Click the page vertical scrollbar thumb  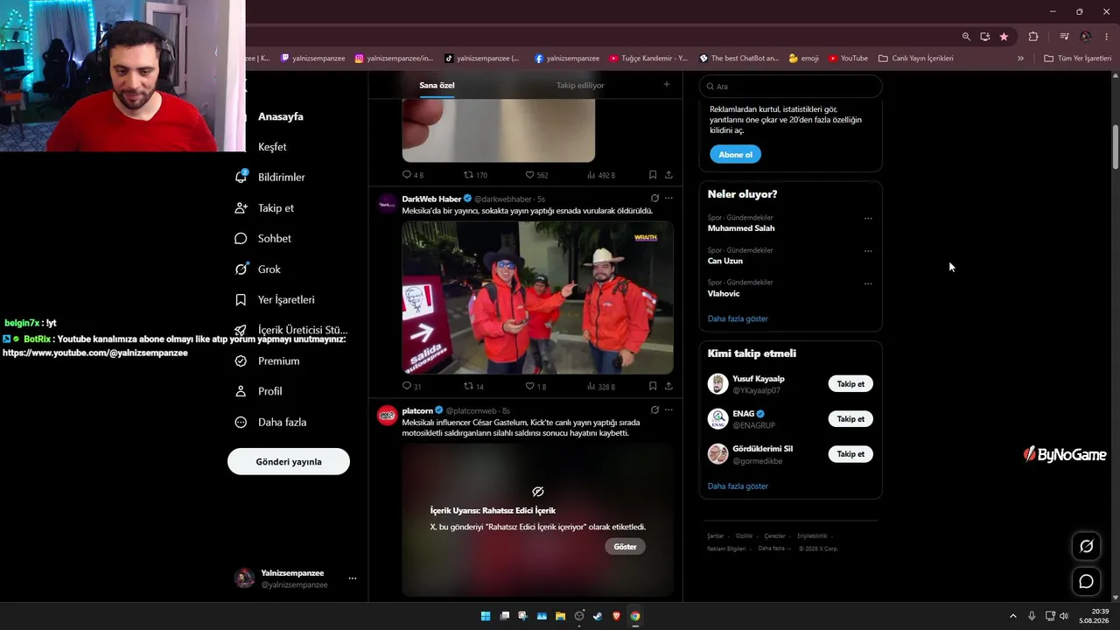(x=1116, y=147)
